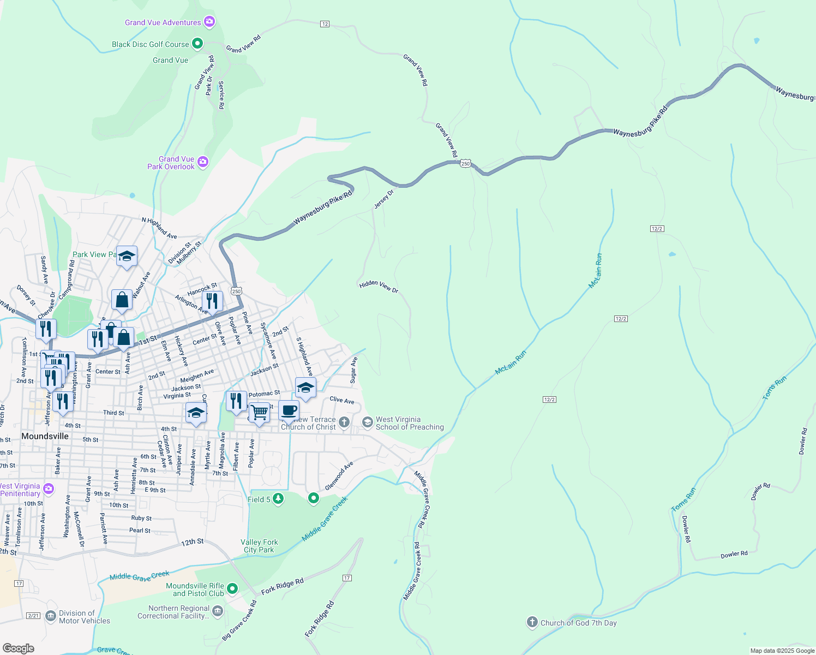The height and width of the screenshot is (655, 816).
Task: Click the Google logo
Action: (x=19, y=648)
